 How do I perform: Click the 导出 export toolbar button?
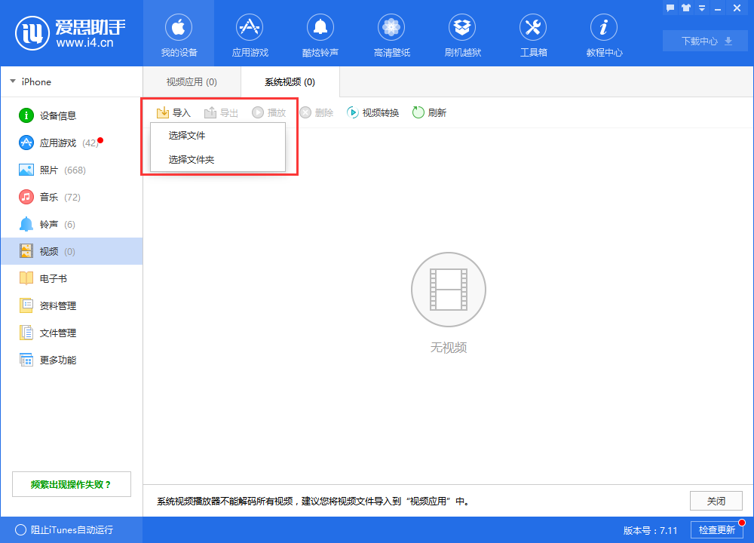pos(221,112)
